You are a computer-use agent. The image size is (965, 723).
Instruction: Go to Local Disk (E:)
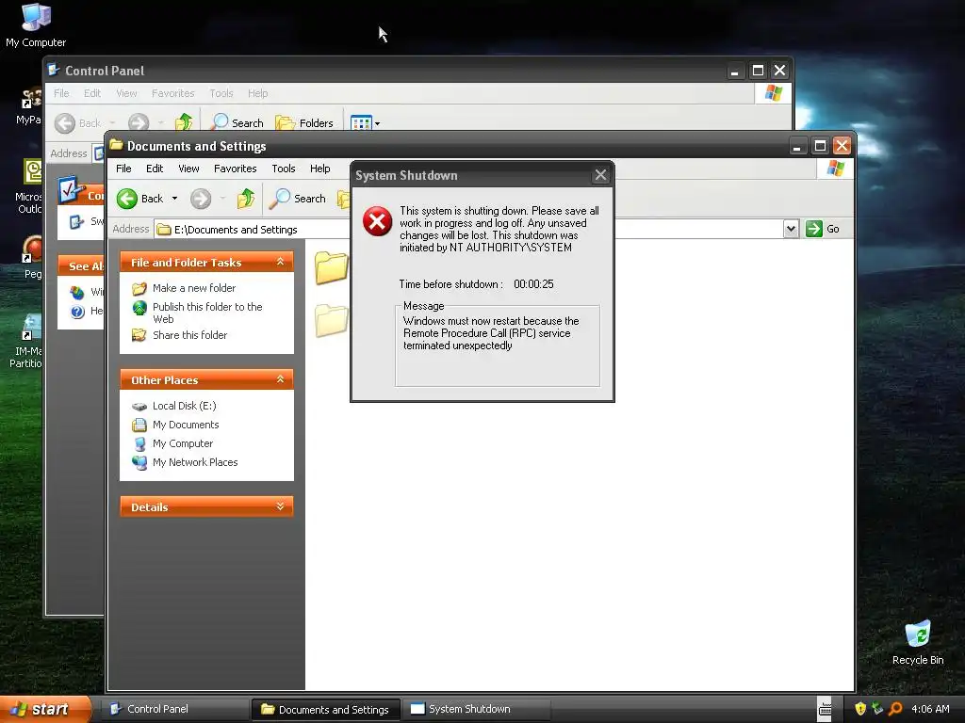click(184, 406)
